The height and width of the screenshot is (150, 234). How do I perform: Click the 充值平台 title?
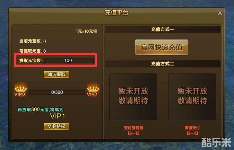click(x=117, y=13)
